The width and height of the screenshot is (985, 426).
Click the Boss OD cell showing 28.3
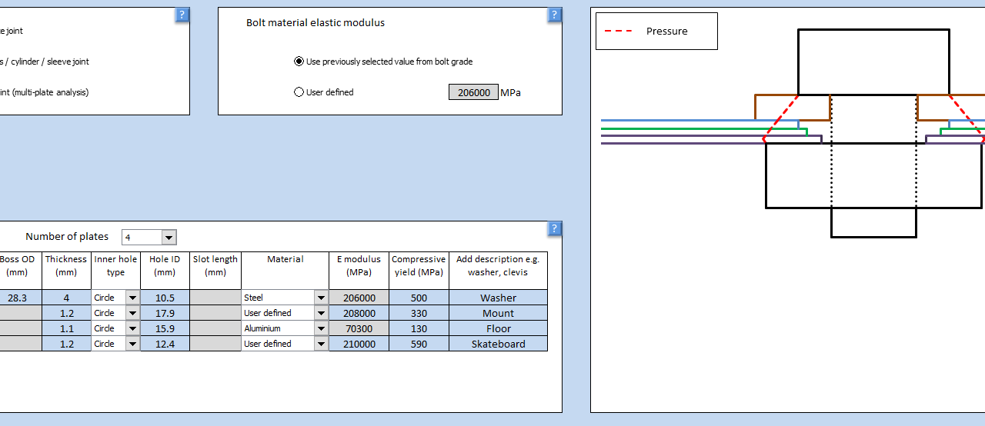[17, 298]
